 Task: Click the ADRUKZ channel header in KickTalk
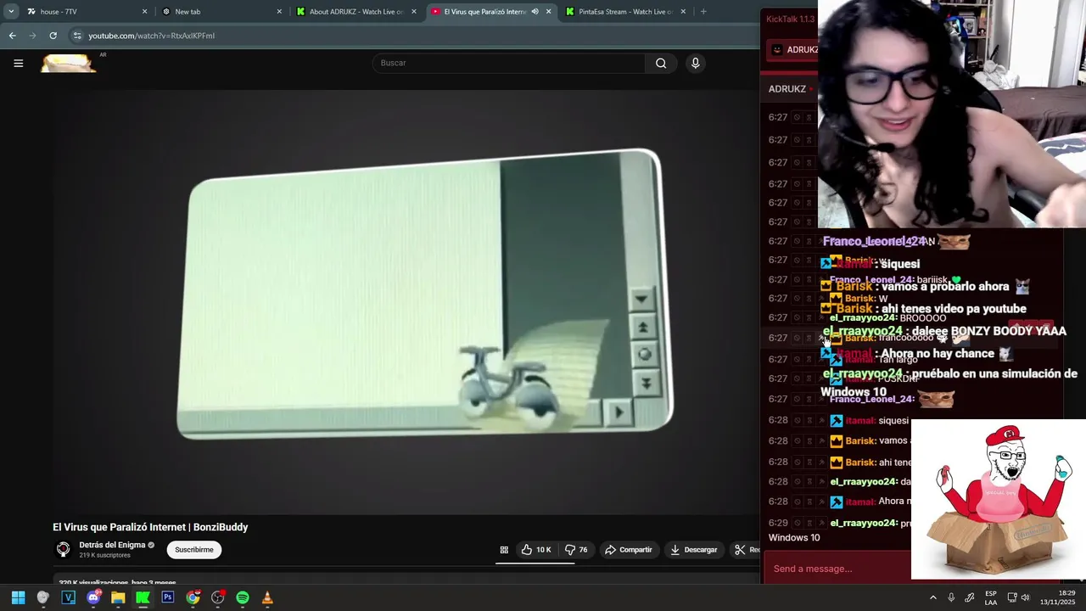787,89
